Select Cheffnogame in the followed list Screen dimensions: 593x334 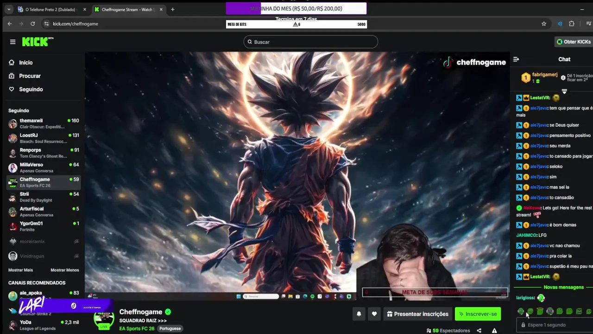click(44, 182)
